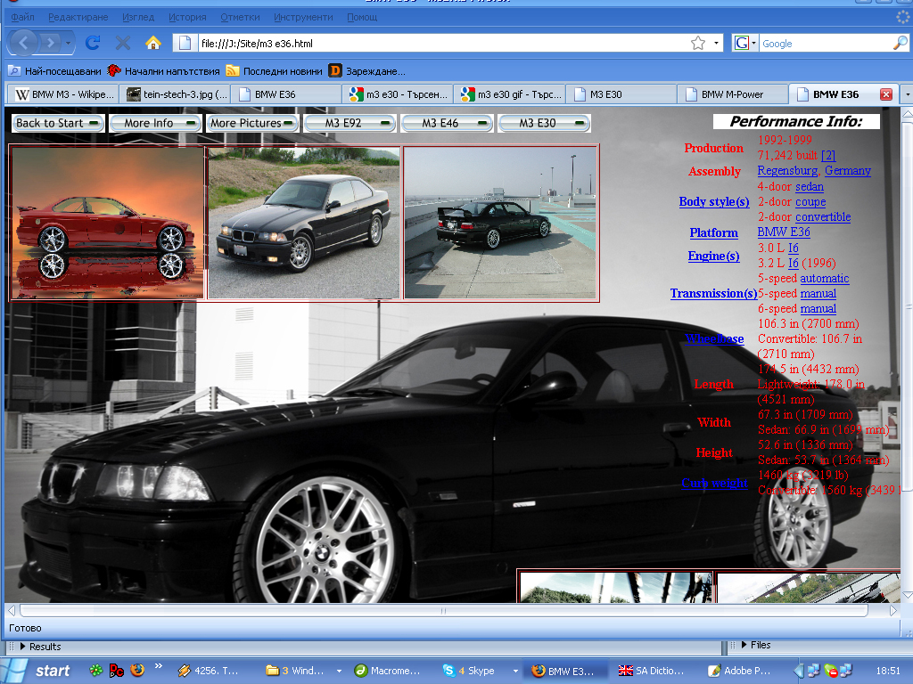Open the Macromedia taskbar item

coord(389,671)
